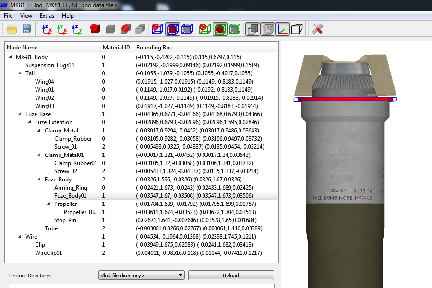Collapse the Fuze_Base tree node

click(x=20, y=114)
